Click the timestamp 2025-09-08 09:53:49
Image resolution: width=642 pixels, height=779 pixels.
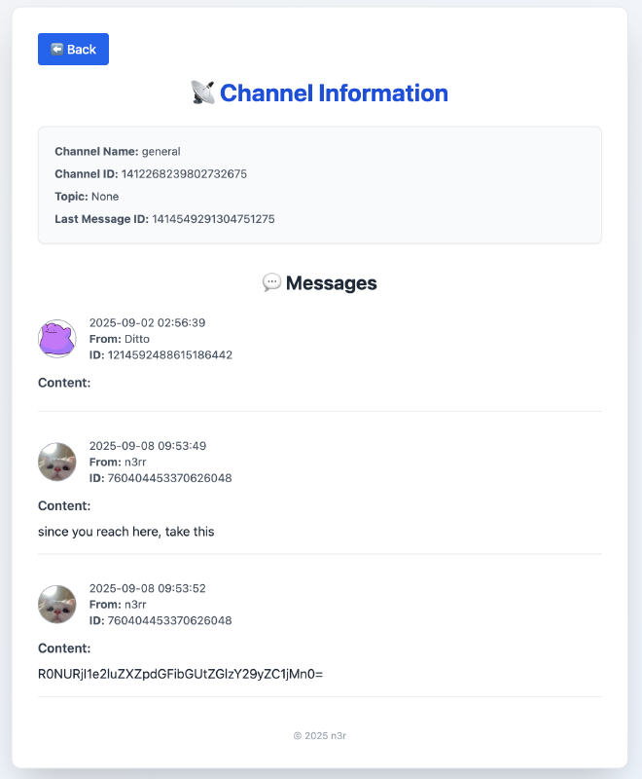[x=147, y=446]
